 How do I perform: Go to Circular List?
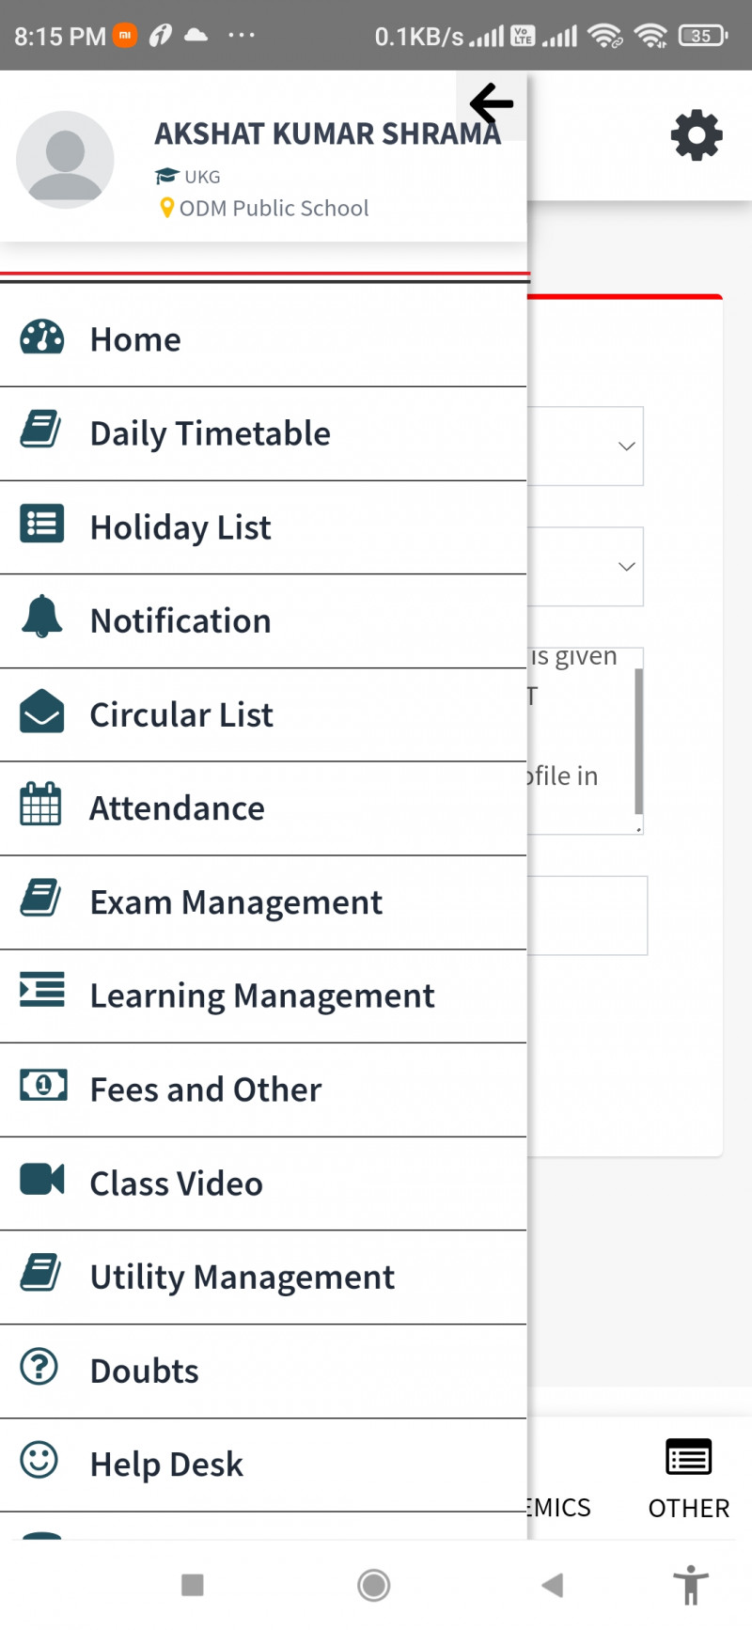pos(181,715)
